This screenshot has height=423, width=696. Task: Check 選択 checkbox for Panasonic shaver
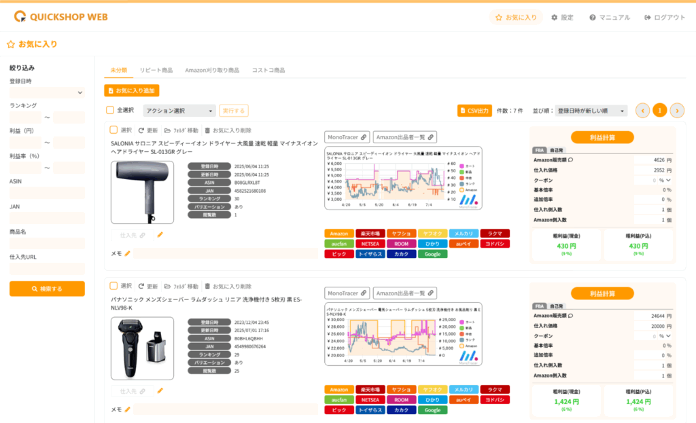114,286
